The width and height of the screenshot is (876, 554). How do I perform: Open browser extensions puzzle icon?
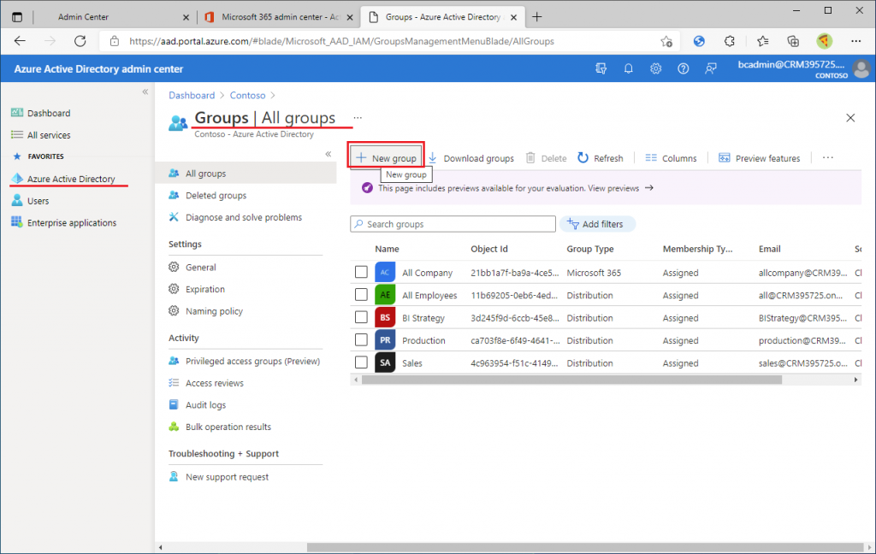tap(730, 41)
